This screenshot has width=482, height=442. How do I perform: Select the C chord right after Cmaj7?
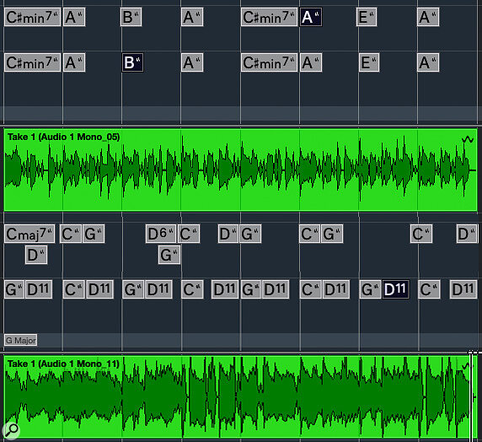71,234
